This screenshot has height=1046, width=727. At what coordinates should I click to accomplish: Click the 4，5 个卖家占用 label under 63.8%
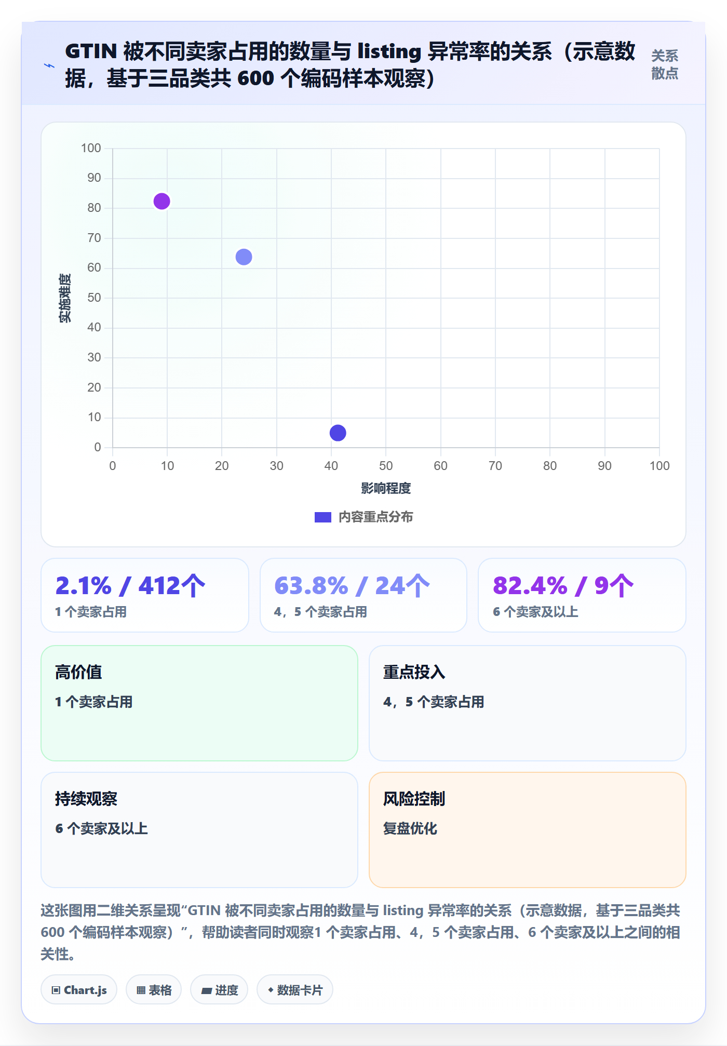[x=320, y=612]
